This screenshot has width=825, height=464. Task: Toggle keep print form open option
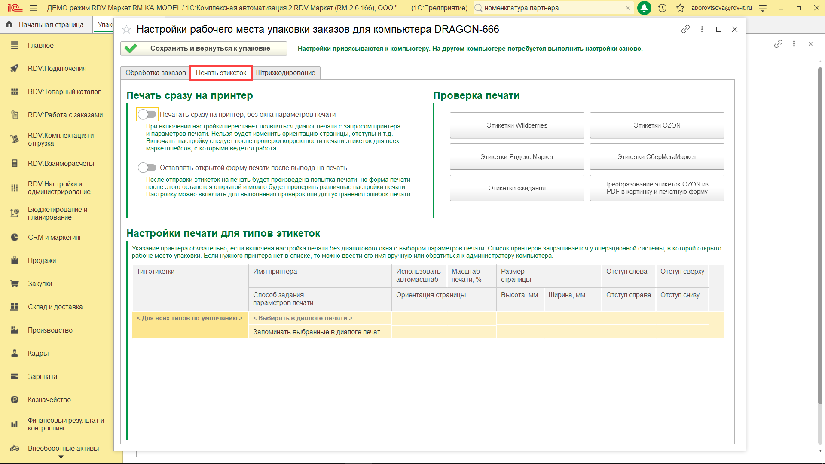(147, 168)
